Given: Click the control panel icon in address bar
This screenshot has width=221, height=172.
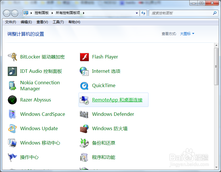Looking at the screenshot, I should pyautogui.click(x=26, y=13).
